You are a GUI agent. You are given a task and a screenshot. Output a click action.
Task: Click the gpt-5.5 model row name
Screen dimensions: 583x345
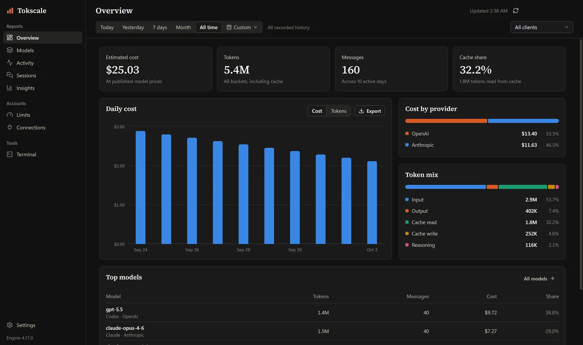coord(114,309)
